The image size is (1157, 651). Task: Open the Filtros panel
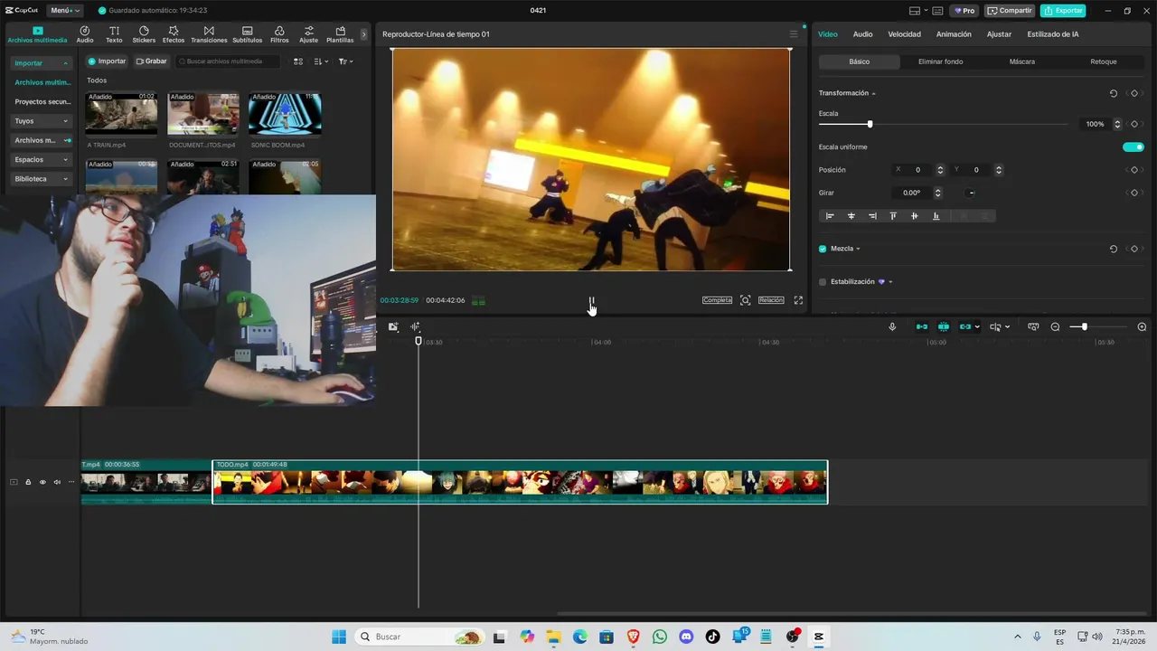click(x=279, y=34)
